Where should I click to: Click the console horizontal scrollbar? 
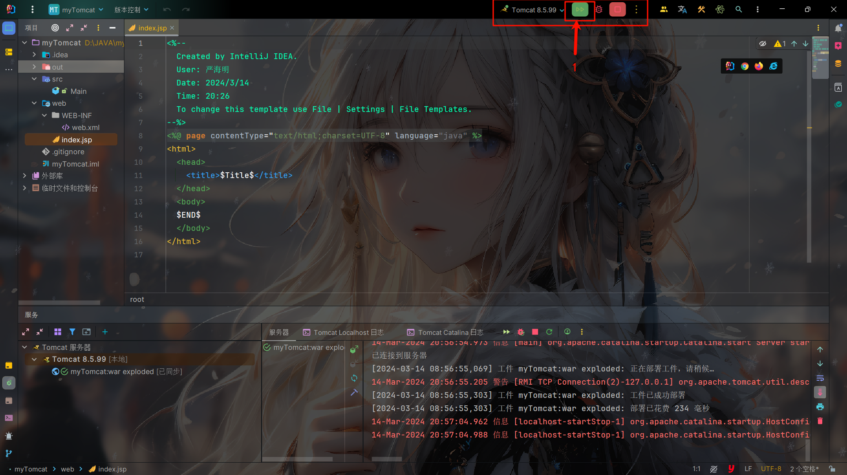coord(387,459)
